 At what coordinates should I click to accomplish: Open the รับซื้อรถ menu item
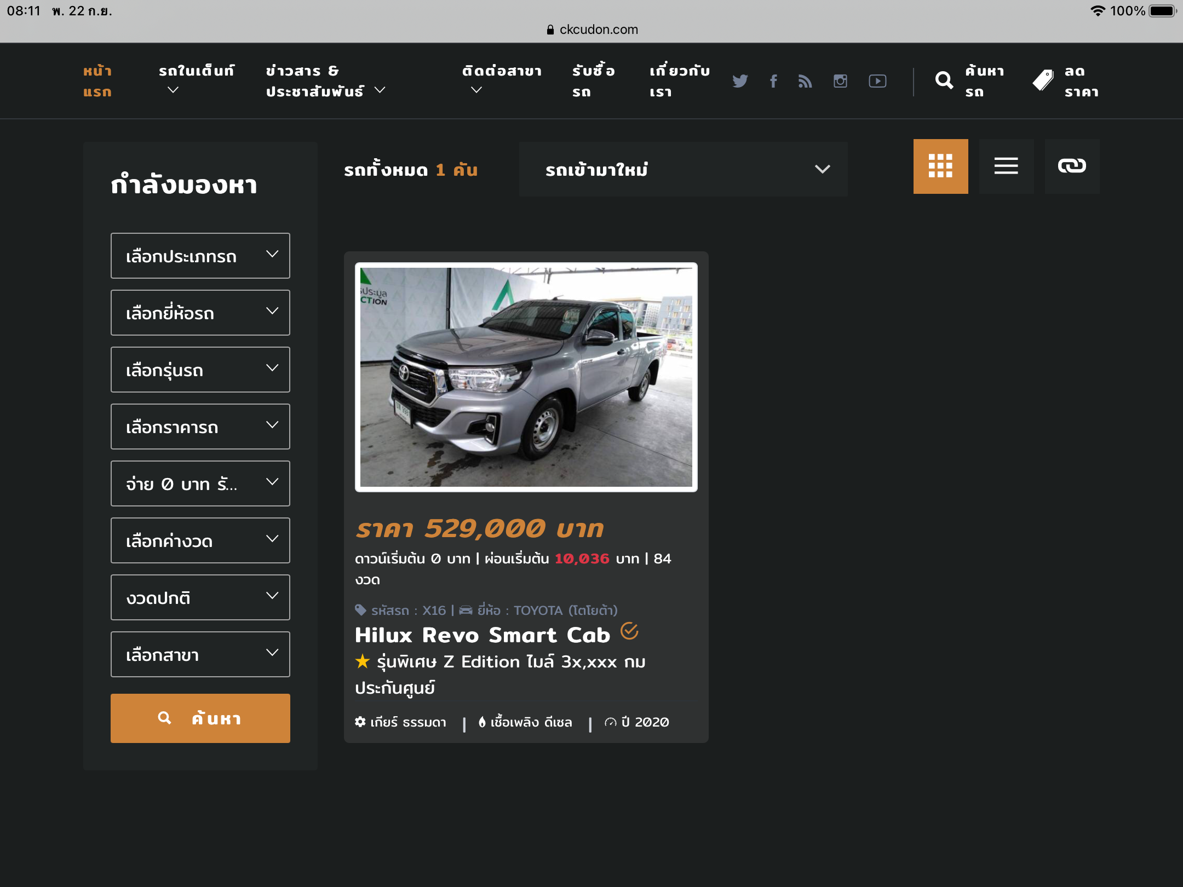click(593, 81)
